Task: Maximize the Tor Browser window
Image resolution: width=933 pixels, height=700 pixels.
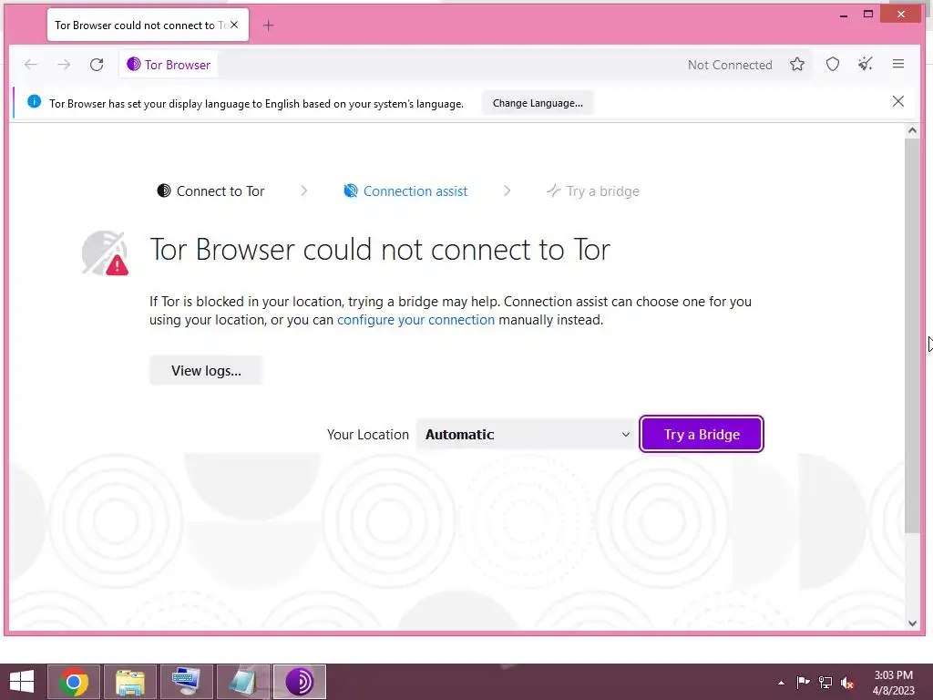Action: click(x=868, y=15)
